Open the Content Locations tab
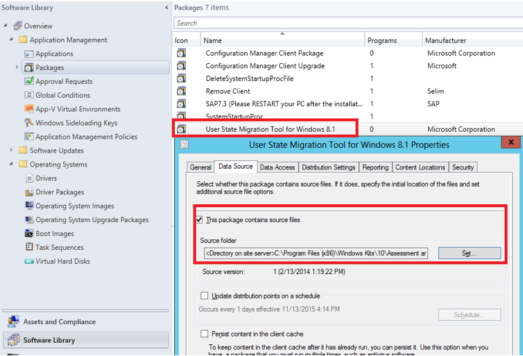Image resolution: width=523 pixels, height=356 pixels. coord(420,167)
